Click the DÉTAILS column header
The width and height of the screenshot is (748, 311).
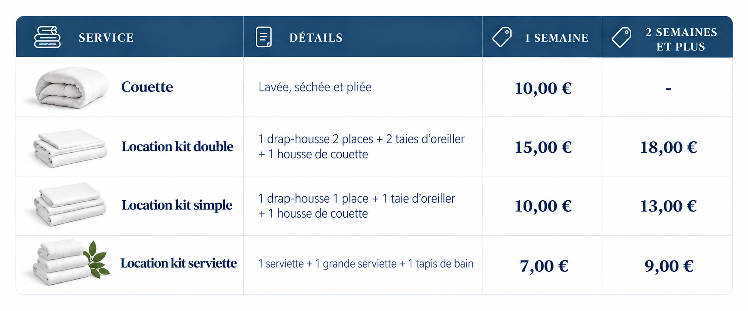[316, 38]
